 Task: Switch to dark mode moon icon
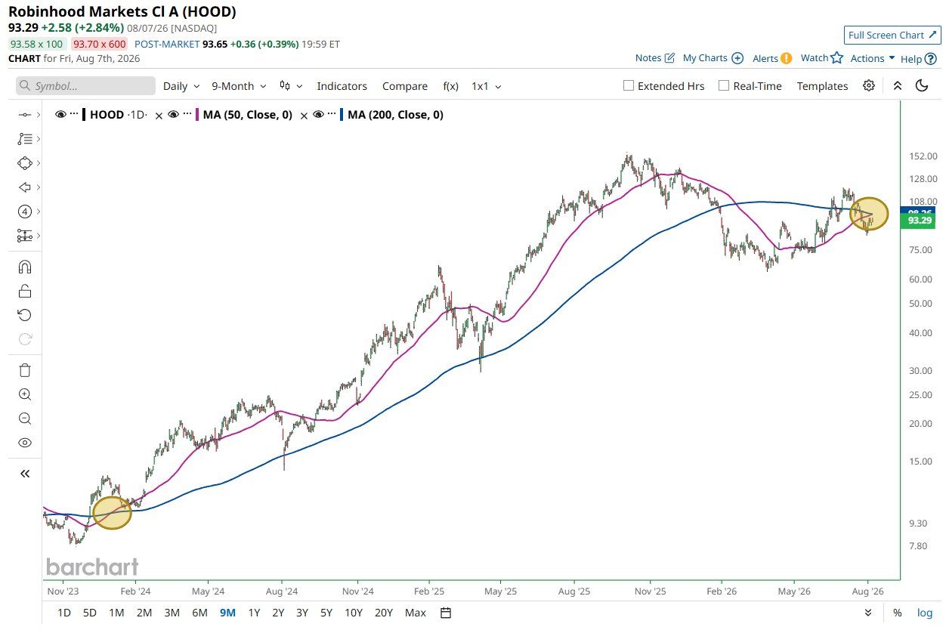point(922,85)
